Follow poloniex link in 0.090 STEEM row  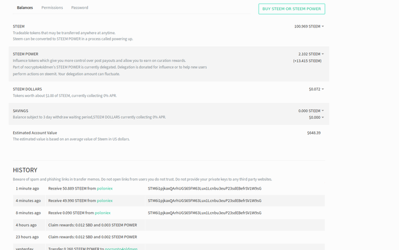(103, 213)
